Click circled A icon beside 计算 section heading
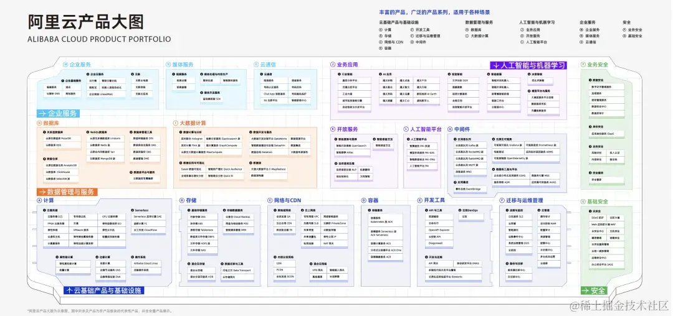The image size is (673, 316). tap(39, 200)
